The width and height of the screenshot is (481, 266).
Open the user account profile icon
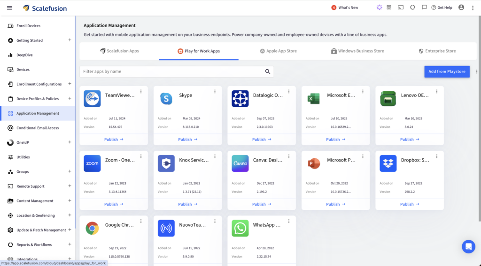(x=461, y=7)
